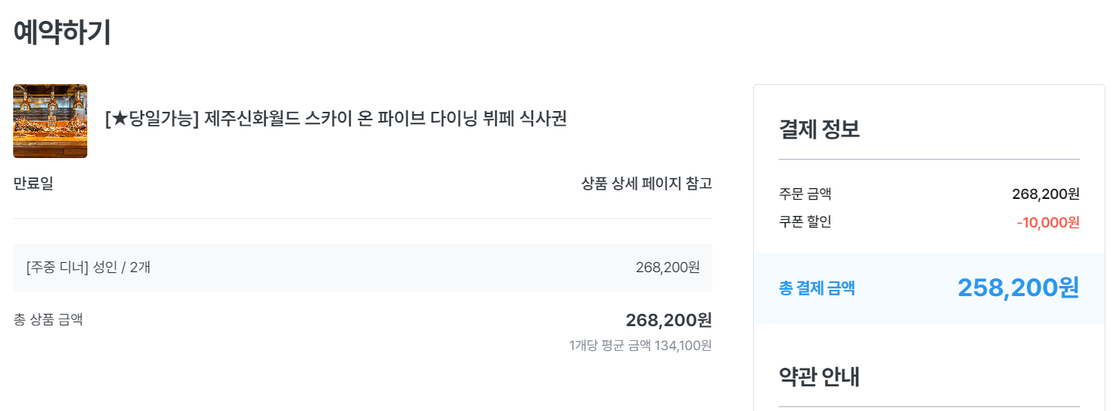1114x411 pixels.
Task: Click the 총 상품 금액 label
Action: 48,319
